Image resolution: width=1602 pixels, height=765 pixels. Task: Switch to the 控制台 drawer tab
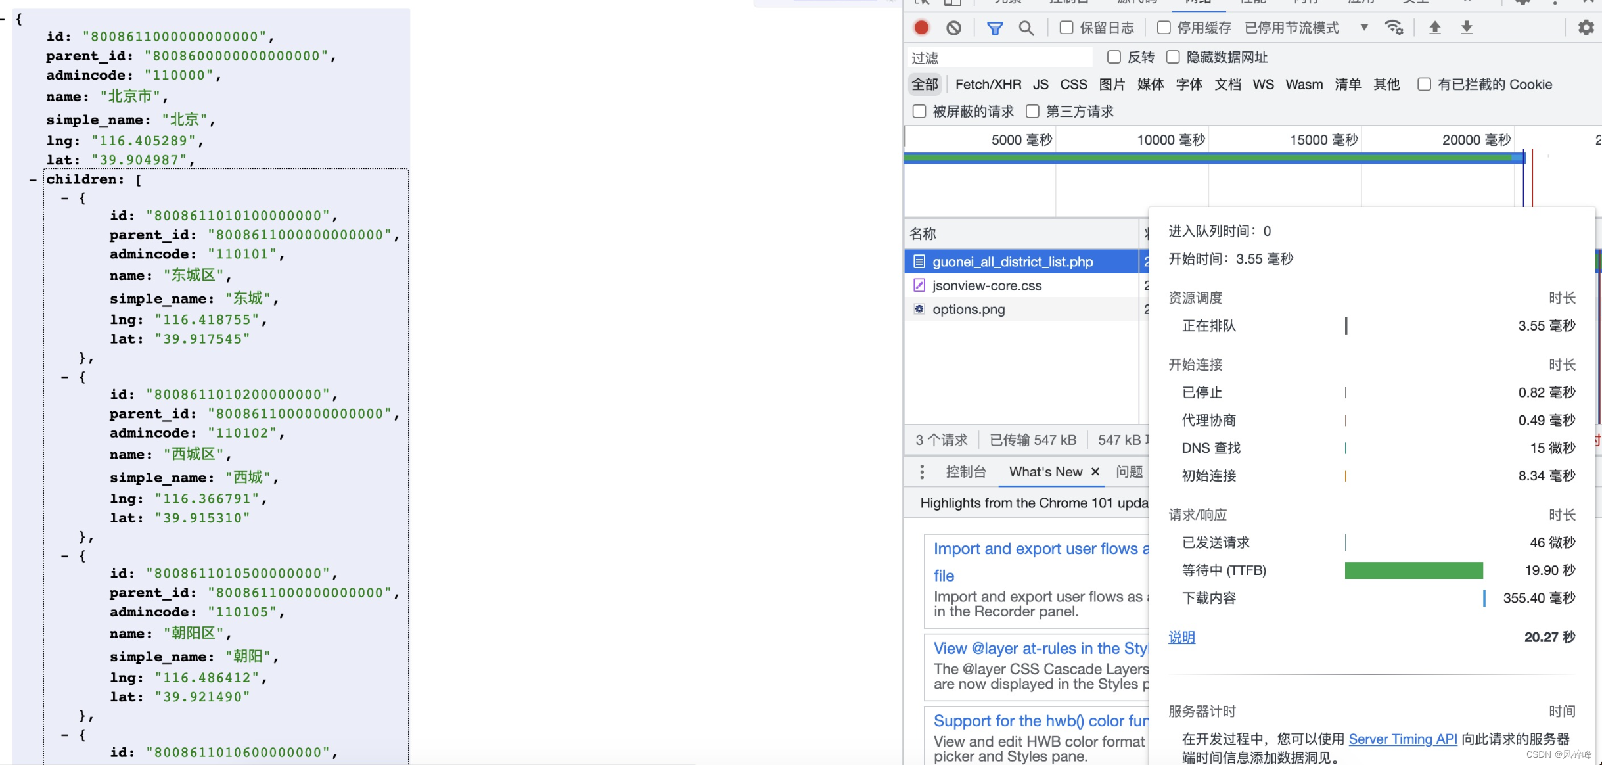965,471
